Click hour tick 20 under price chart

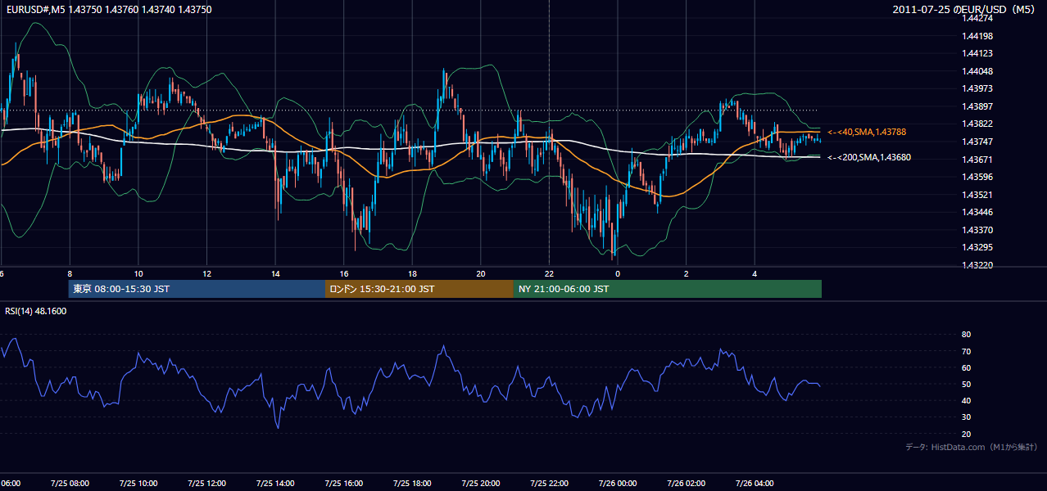(x=481, y=274)
